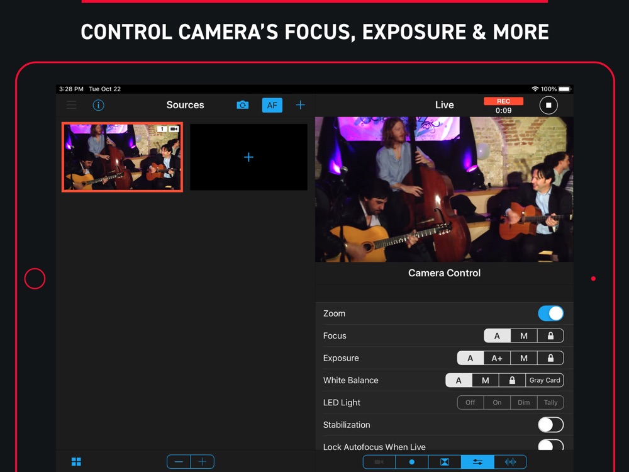Tap the 3:28 PM clock in status bar
Screen dimensions: 629x472
[71, 89]
